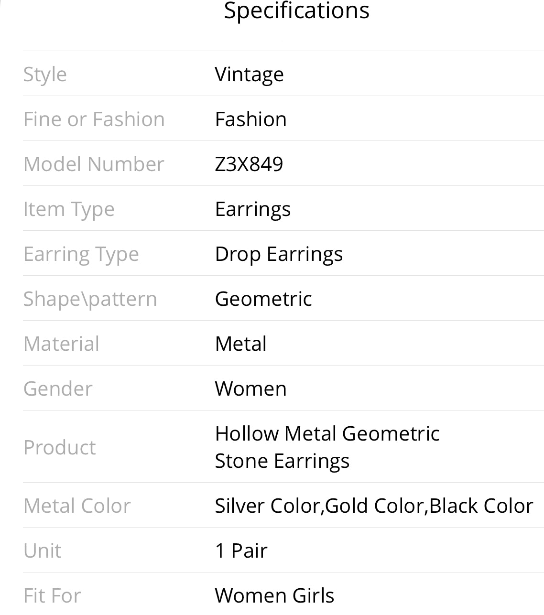
Task: Click the Women gender value
Action: pyautogui.click(x=250, y=389)
